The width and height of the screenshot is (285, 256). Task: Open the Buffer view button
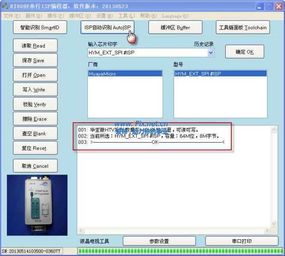coord(175,28)
